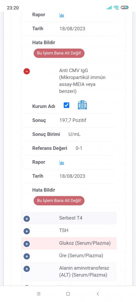The height and width of the screenshot is (302, 136).
Task: Click the lower Bu İşlem Bana Ait Değil! button
Action: [x=59, y=201]
